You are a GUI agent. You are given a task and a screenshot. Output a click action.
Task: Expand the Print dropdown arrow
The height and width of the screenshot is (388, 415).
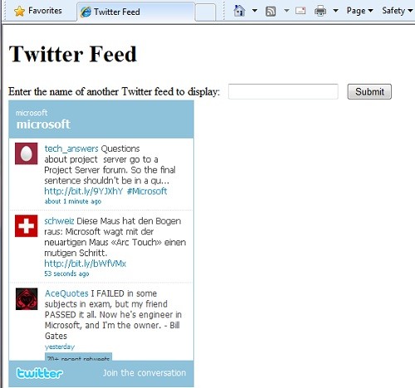tap(335, 11)
